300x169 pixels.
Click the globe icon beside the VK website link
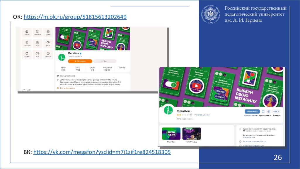[240, 141]
